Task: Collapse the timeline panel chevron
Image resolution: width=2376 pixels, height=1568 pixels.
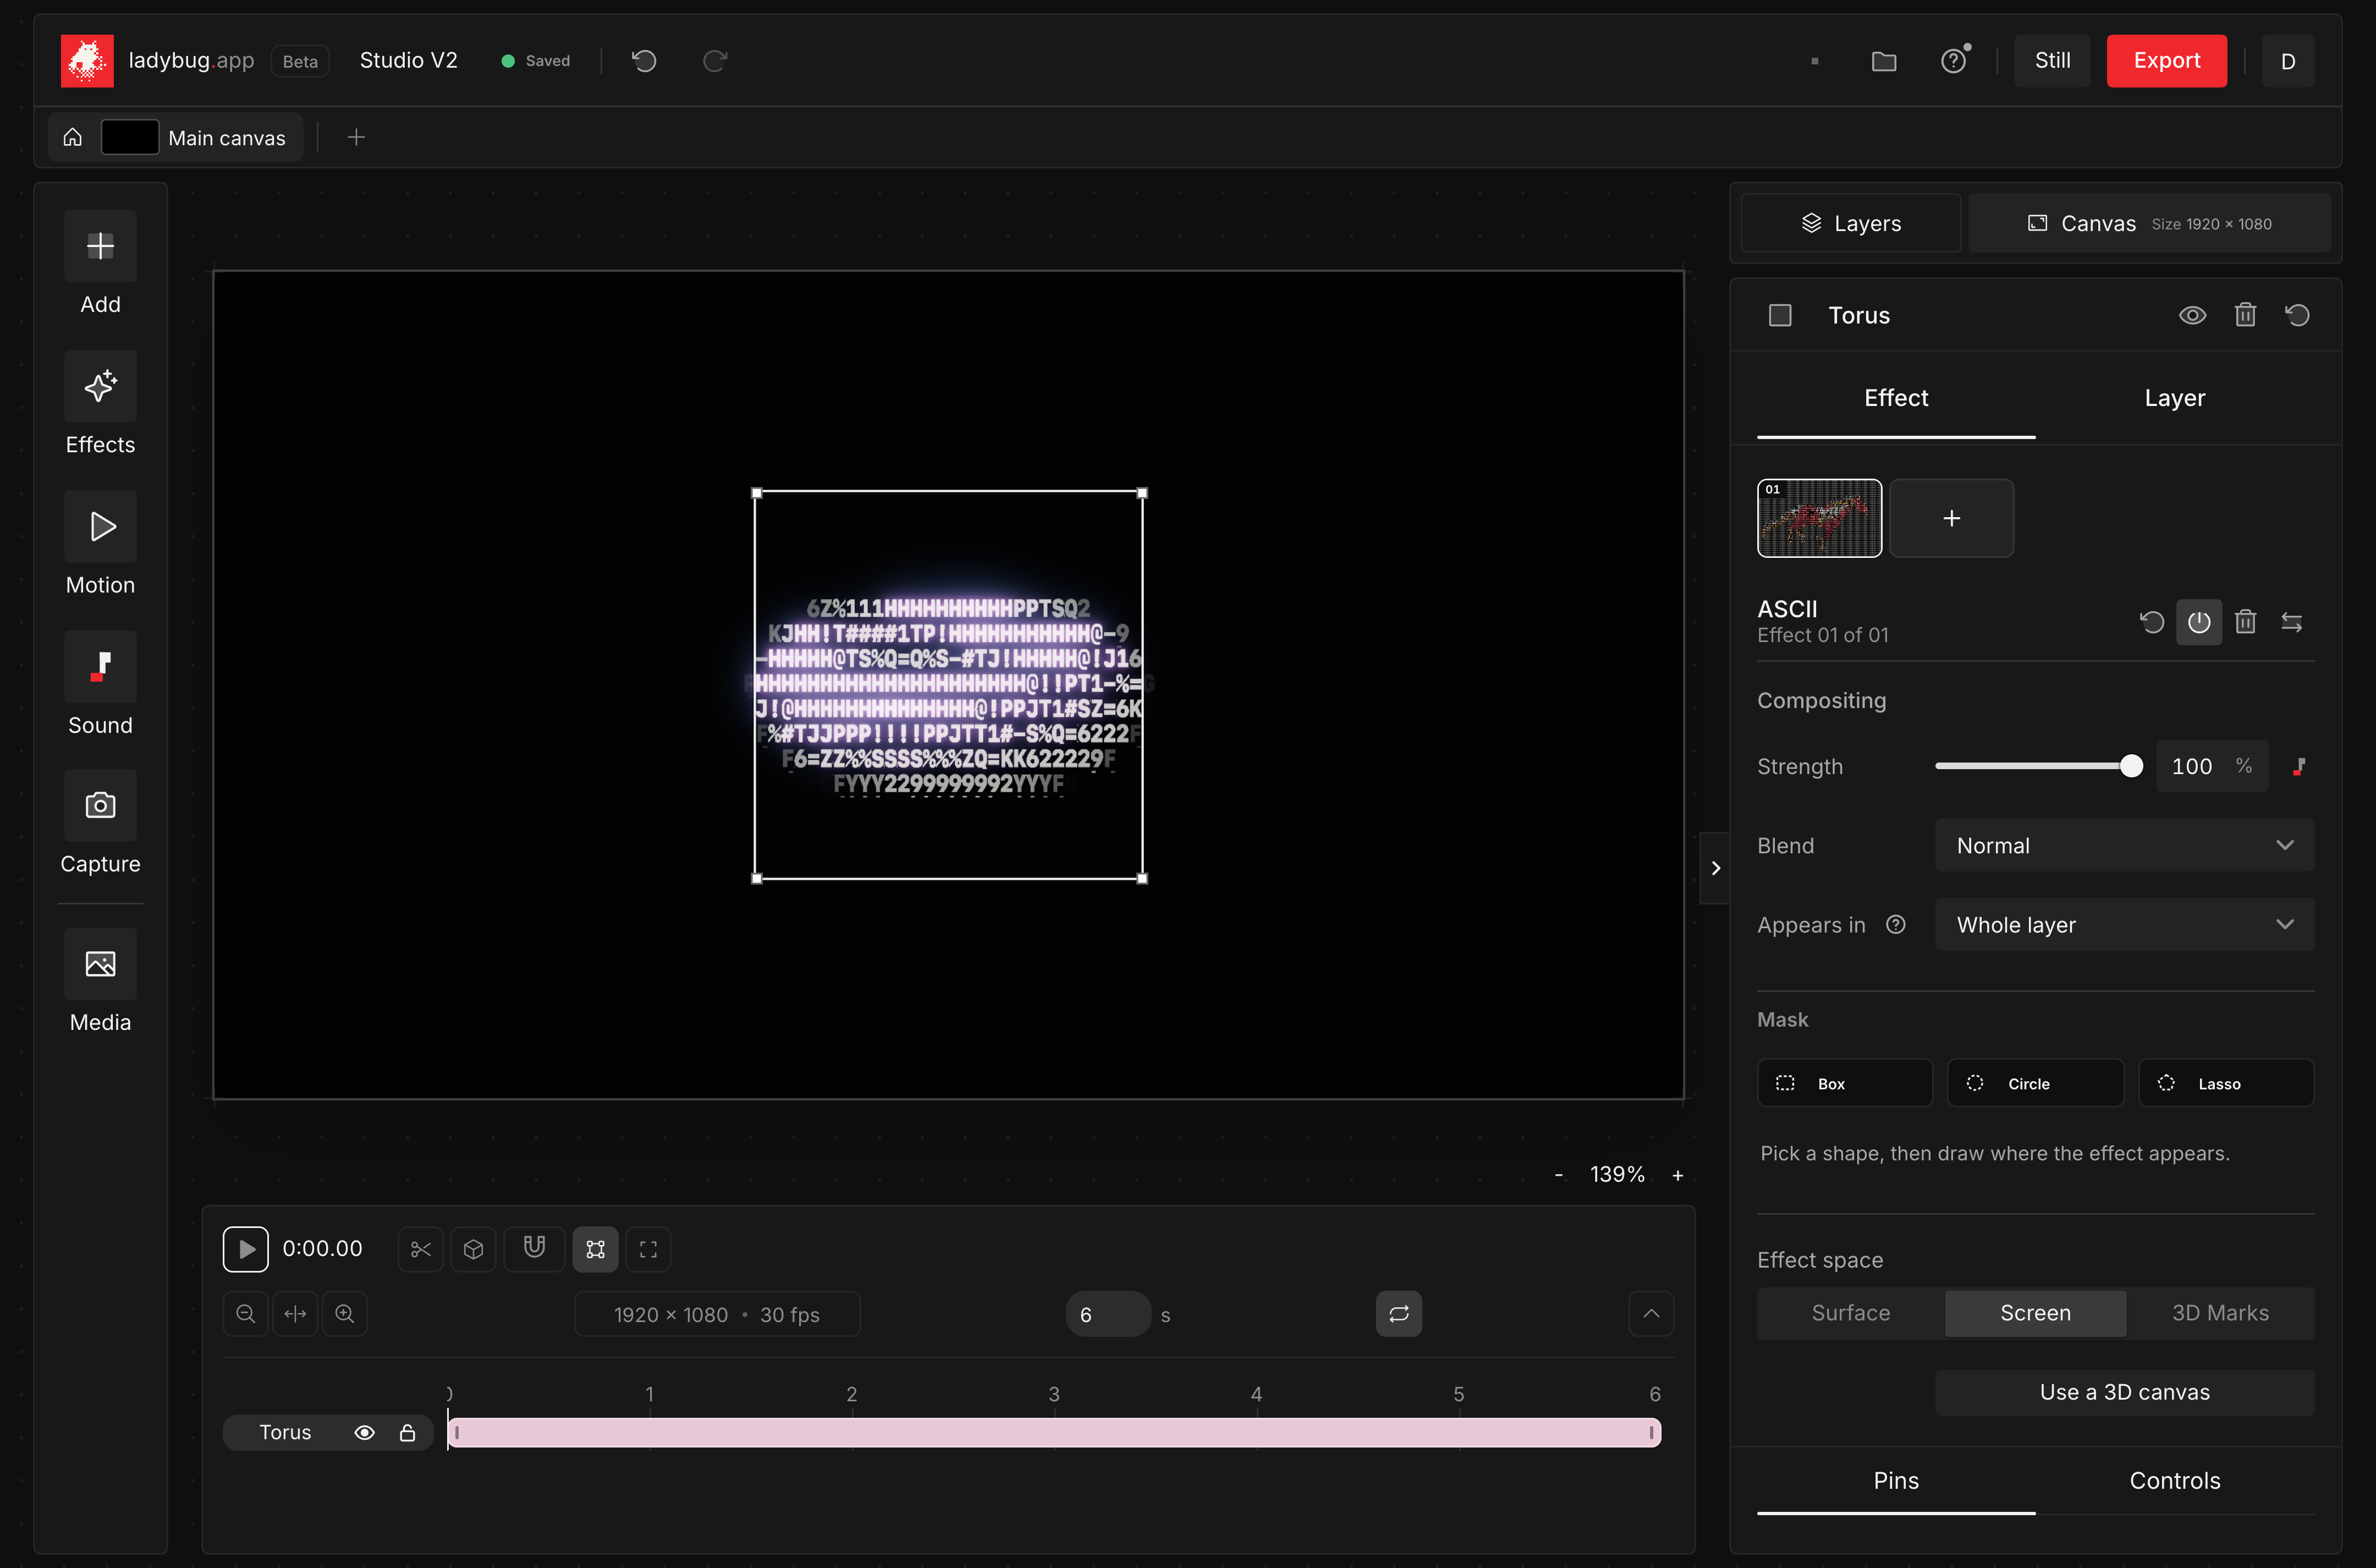Action: 1651,1314
